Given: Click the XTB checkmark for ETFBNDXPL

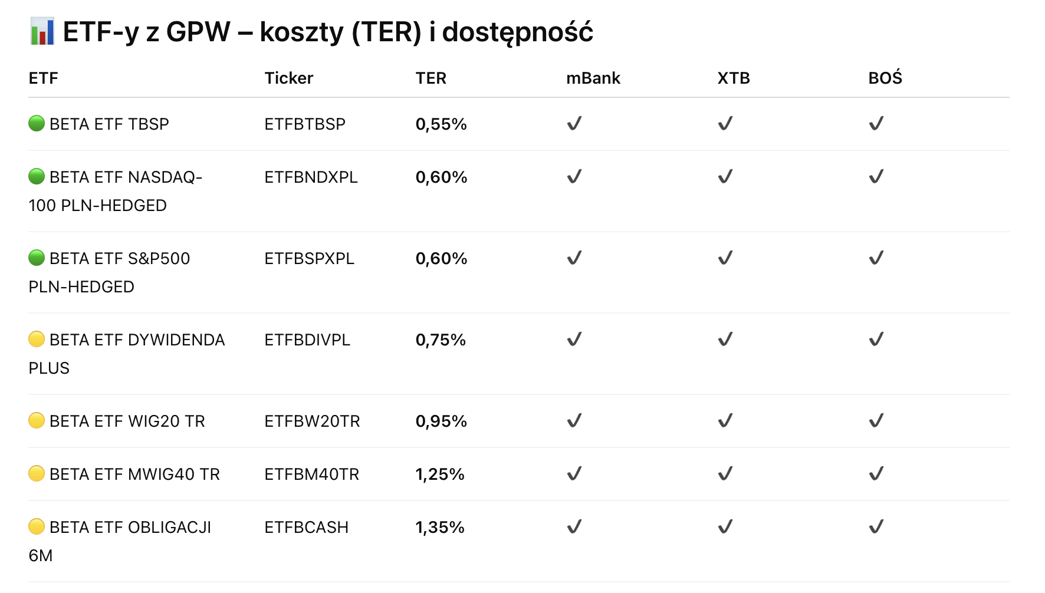Looking at the screenshot, I should tap(725, 177).
